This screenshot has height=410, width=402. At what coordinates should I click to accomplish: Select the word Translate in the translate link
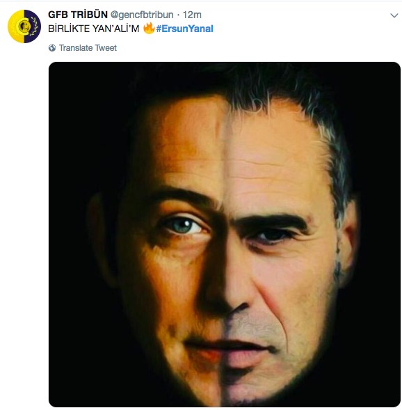click(x=76, y=48)
